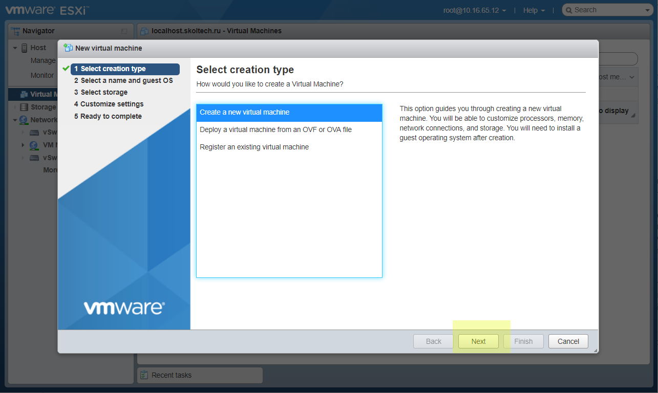
Task: Click the Virtual Machines navigator icon
Action: (x=24, y=95)
